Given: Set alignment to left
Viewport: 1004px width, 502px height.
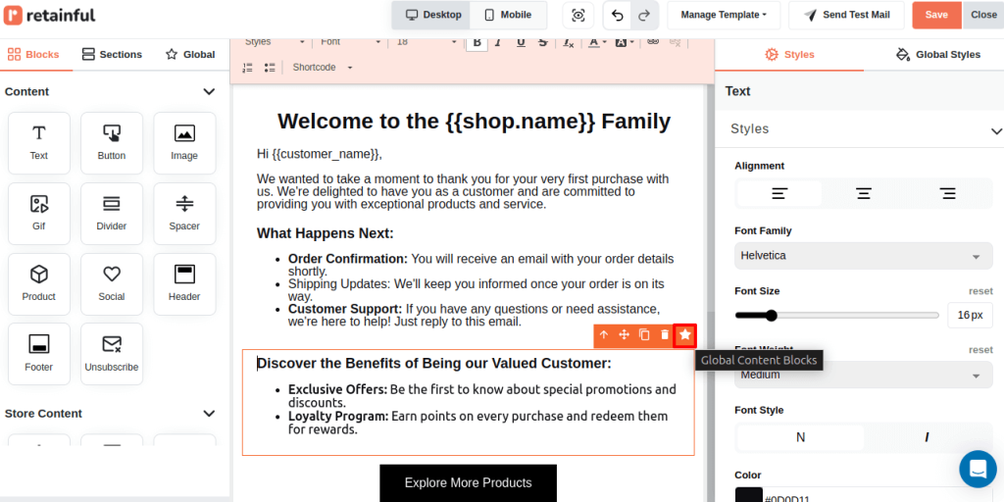Looking at the screenshot, I should 779,193.
